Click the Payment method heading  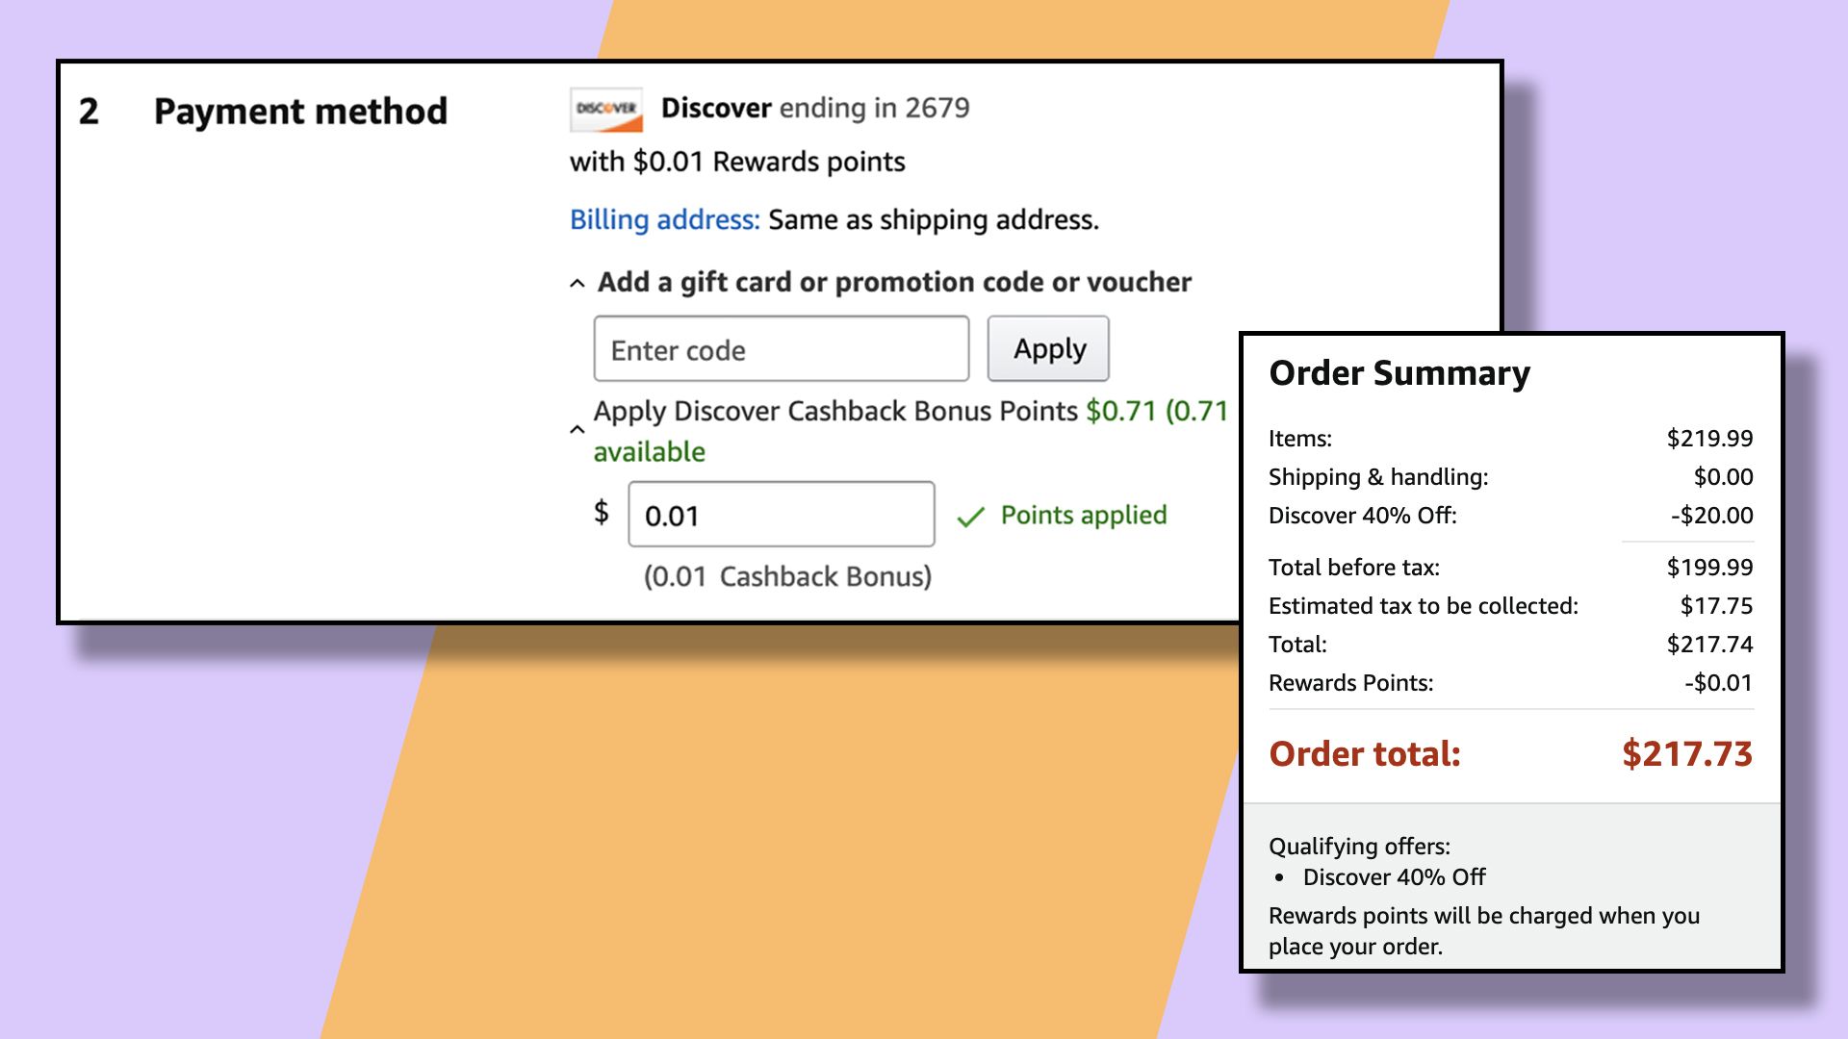(x=300, y=112)
